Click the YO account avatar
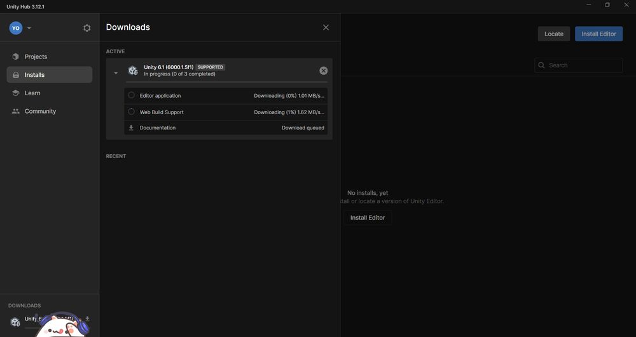Image resolution: width=636 pixels, height=337 pixels. (16, 28)
